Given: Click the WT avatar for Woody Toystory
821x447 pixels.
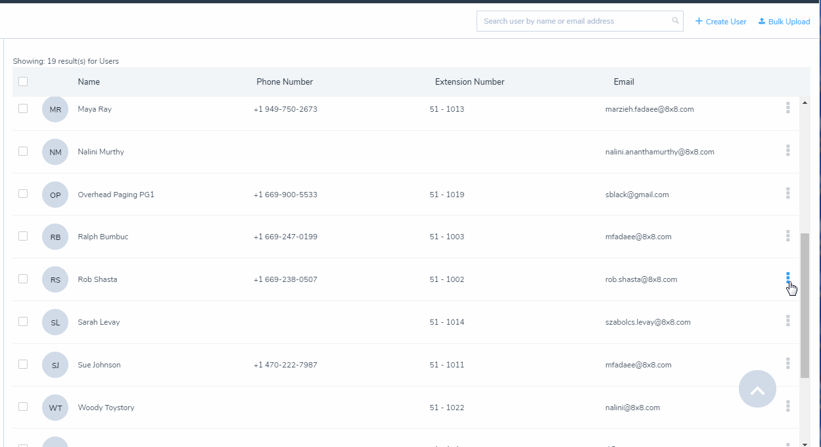Looking at the screenshot, I should (x=55, y=408).
